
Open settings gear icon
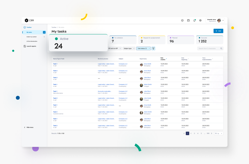pos(200,20)
